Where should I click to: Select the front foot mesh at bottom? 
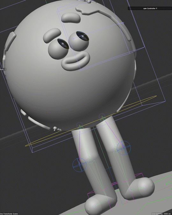(x=100, y=204)
